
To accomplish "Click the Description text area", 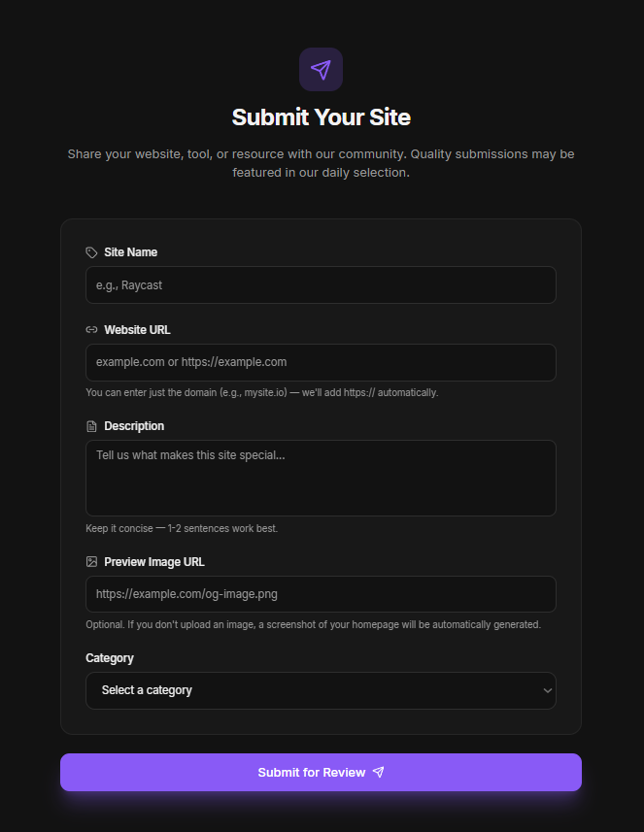I will [321, 478].
